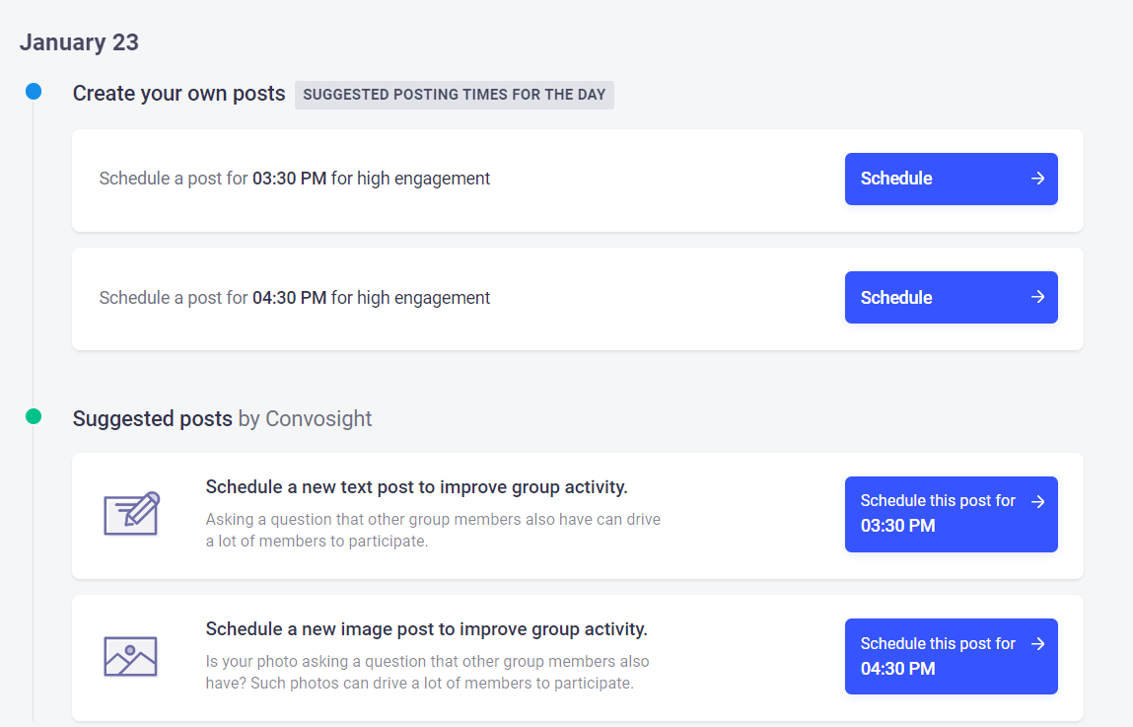Viewport: 1133px width, 727px height.
Task: Click 'Schedule this post for 04:30 PM' button
Action: point(951,656)
